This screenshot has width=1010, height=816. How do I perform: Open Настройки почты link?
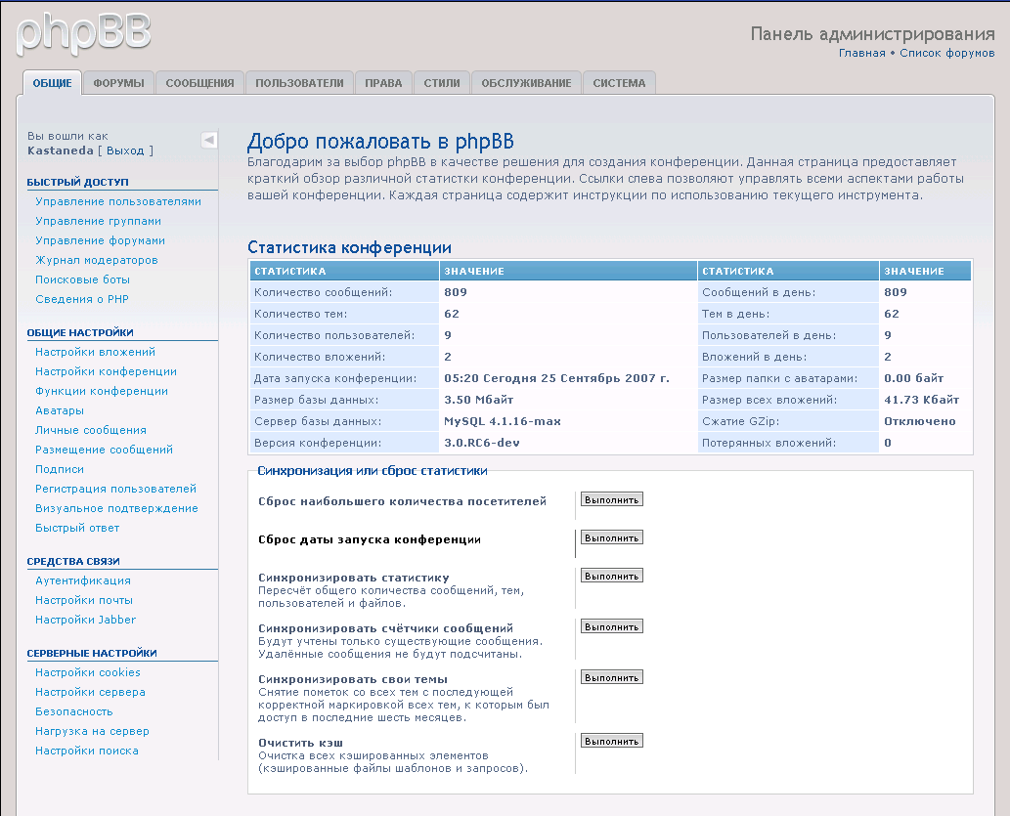84,600
